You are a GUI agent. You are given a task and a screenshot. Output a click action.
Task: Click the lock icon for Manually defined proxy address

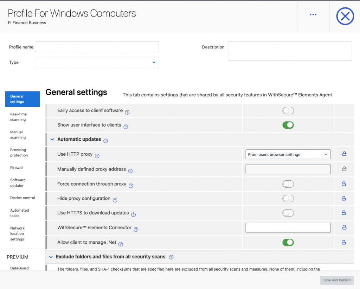[x=344, y=169]
